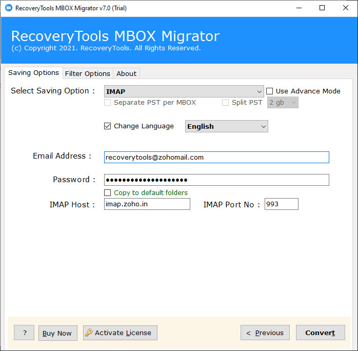Click the IMAP Host label
This screenshot has width=358, height=351.
(x=72, y=205)
